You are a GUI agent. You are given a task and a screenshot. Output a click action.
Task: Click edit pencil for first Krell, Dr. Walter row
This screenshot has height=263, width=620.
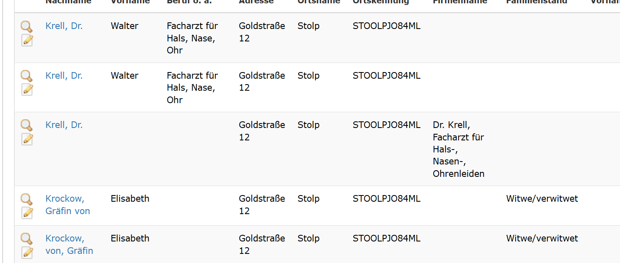coord(27,40)
